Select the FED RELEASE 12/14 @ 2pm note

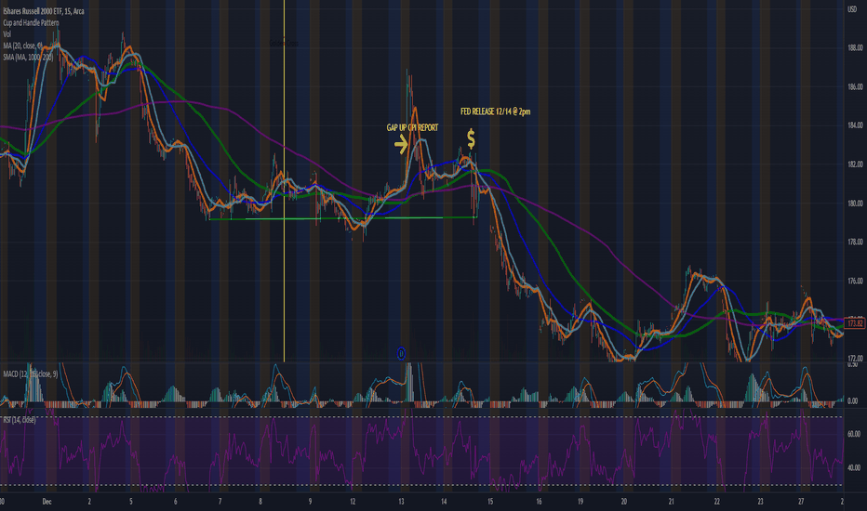(496, 111)
